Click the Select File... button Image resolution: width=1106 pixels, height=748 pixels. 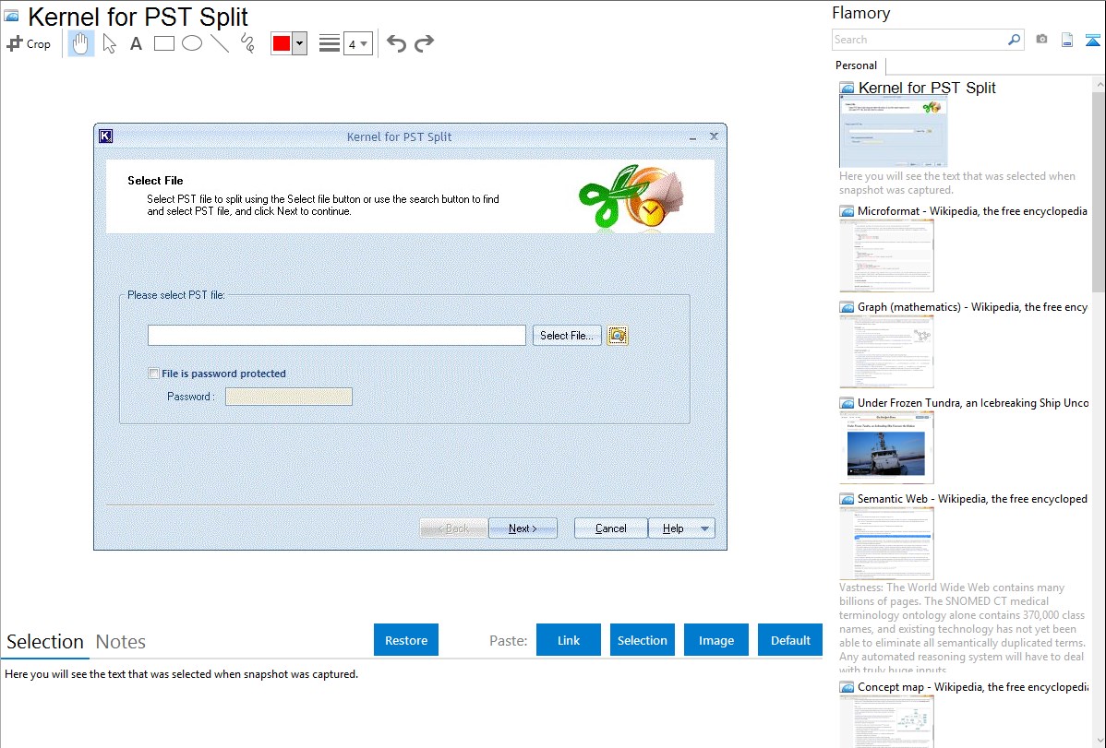567,336
